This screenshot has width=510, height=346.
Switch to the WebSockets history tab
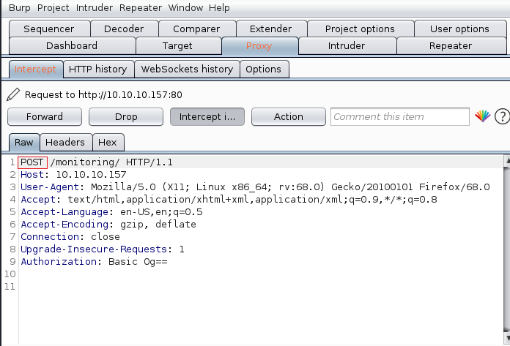(x=187, y=69)
